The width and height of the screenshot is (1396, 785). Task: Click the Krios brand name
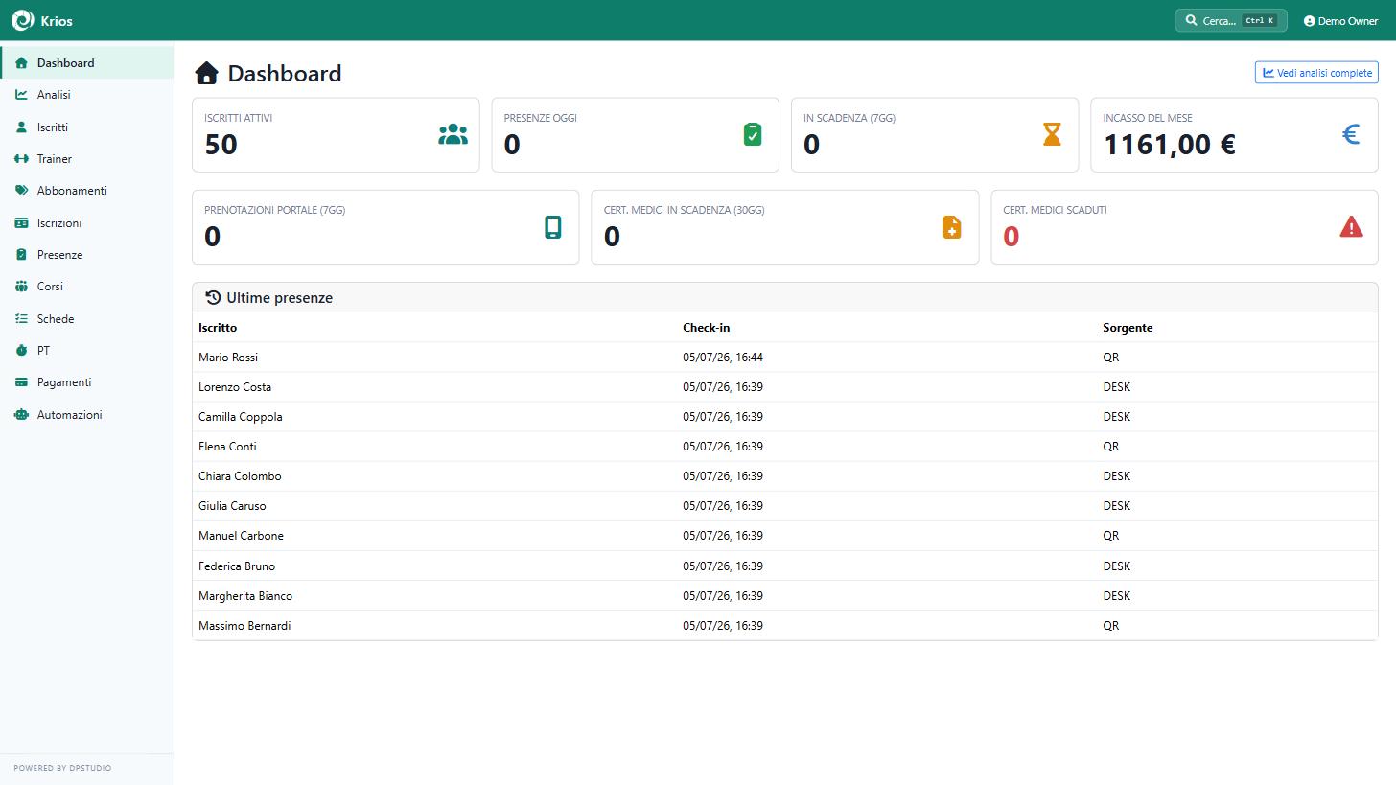57,21
